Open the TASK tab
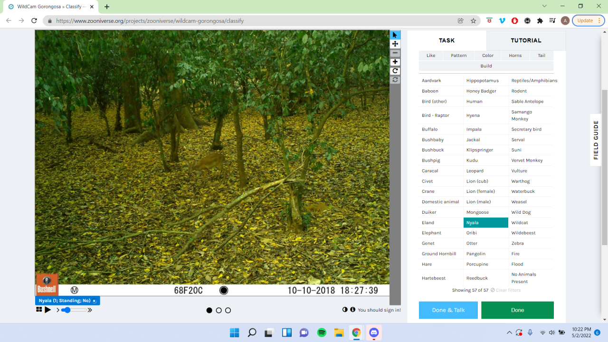This screenshot has height=342, width=608. tap(446, 40)
